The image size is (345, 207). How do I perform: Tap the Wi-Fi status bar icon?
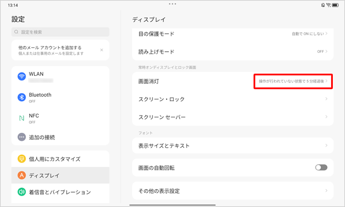(328, 5)
